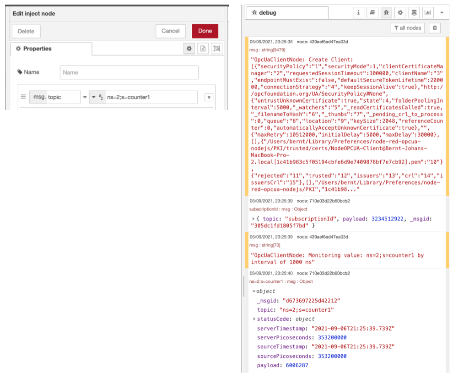Select the debug sidebar tab
453x374 pixels.
pyautogui.click(x=287, y=13)
